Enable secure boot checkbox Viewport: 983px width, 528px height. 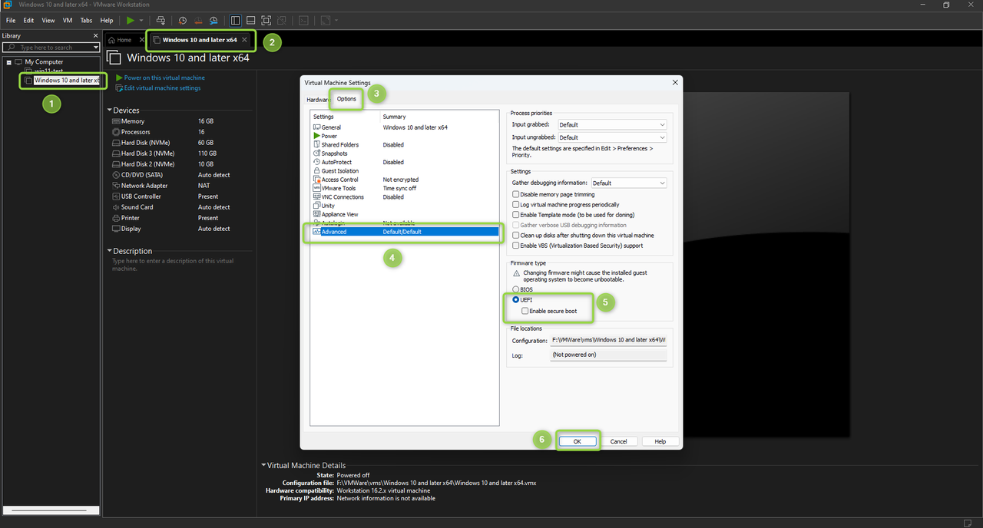(x=525, y=311)
